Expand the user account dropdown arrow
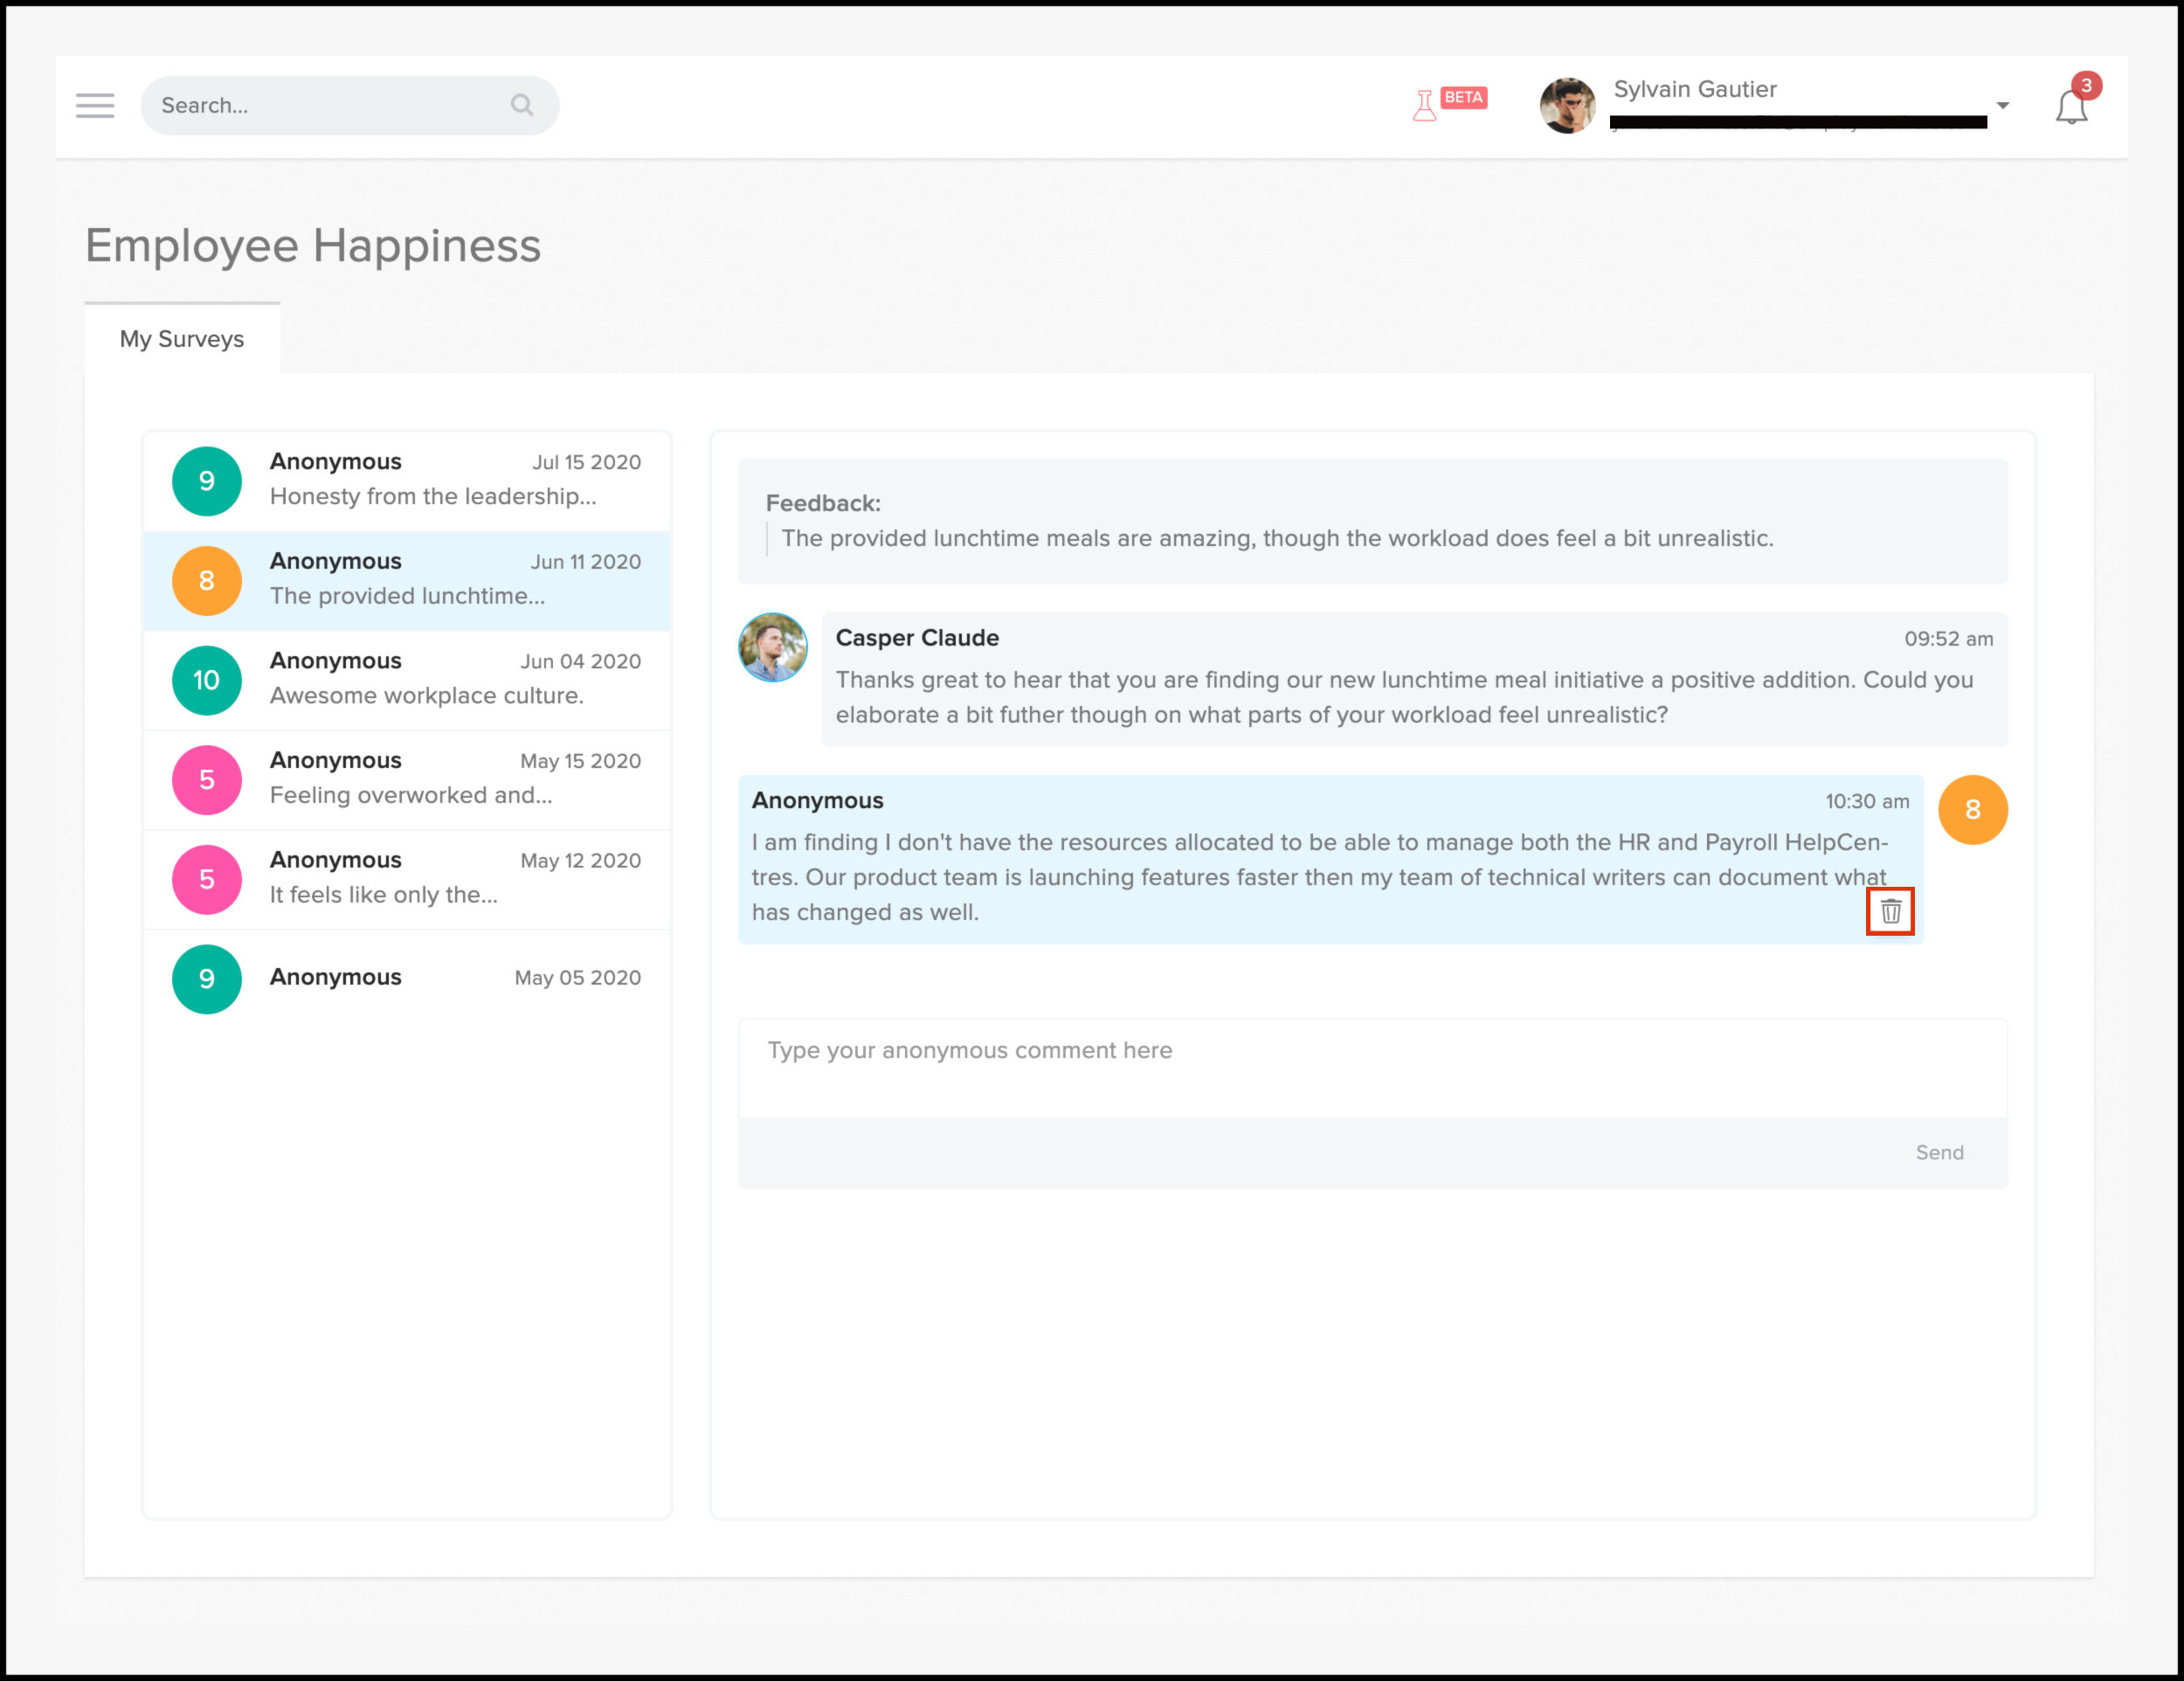2184x1681 pixels. point(2002,105)
